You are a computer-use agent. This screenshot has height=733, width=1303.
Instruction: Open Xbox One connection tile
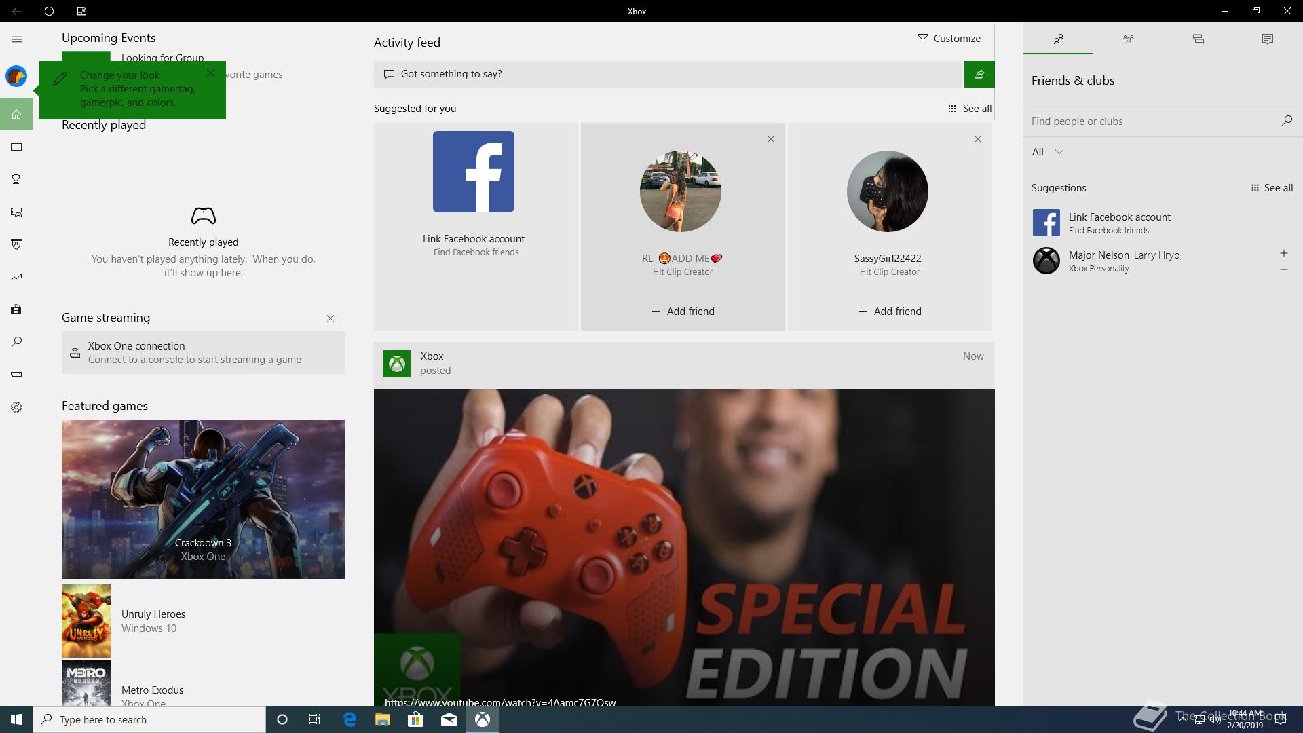click(203, 352)
